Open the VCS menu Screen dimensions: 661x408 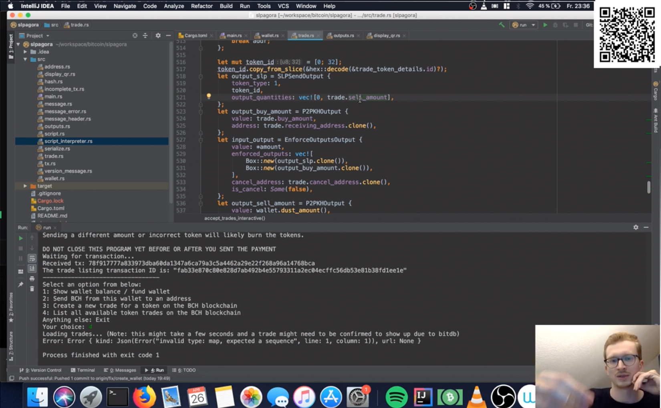click(x=283, y=6)
